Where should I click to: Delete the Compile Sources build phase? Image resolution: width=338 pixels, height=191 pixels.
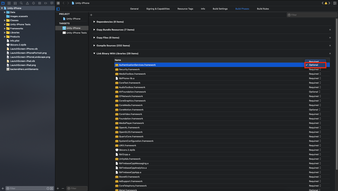[330, 46]
